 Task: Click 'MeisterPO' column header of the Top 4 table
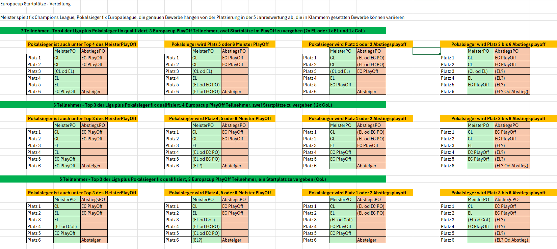click(67, 51)
